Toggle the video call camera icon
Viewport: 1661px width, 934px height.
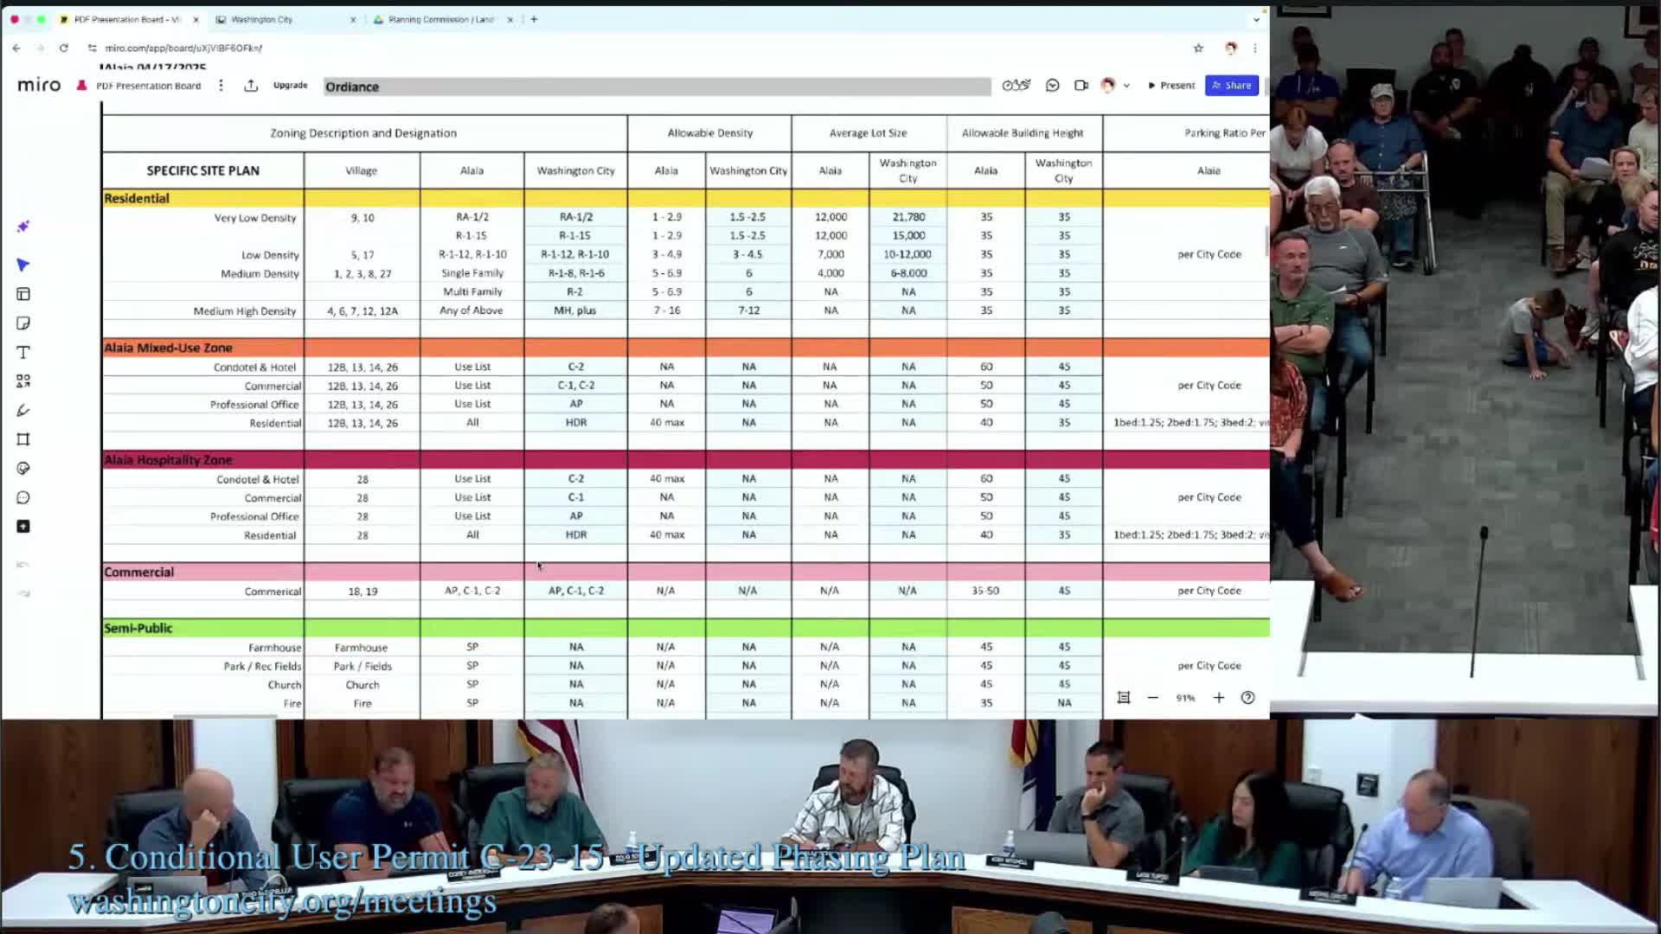(1081, 86)
